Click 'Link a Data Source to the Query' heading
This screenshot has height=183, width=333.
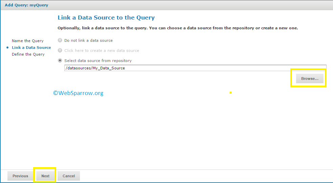pos(106,18)
